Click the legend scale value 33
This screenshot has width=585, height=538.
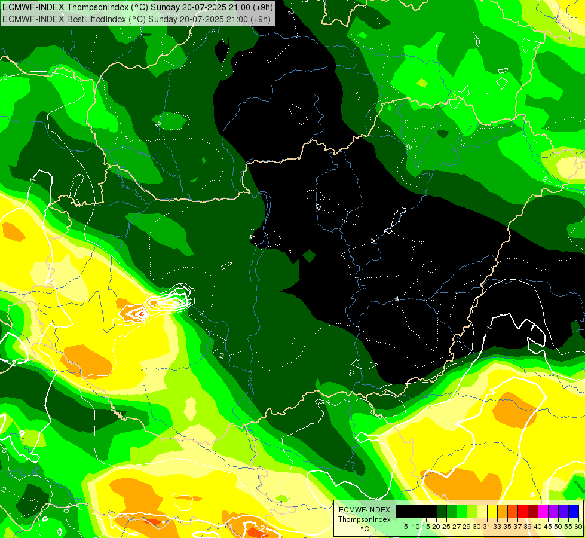point(497,527)
